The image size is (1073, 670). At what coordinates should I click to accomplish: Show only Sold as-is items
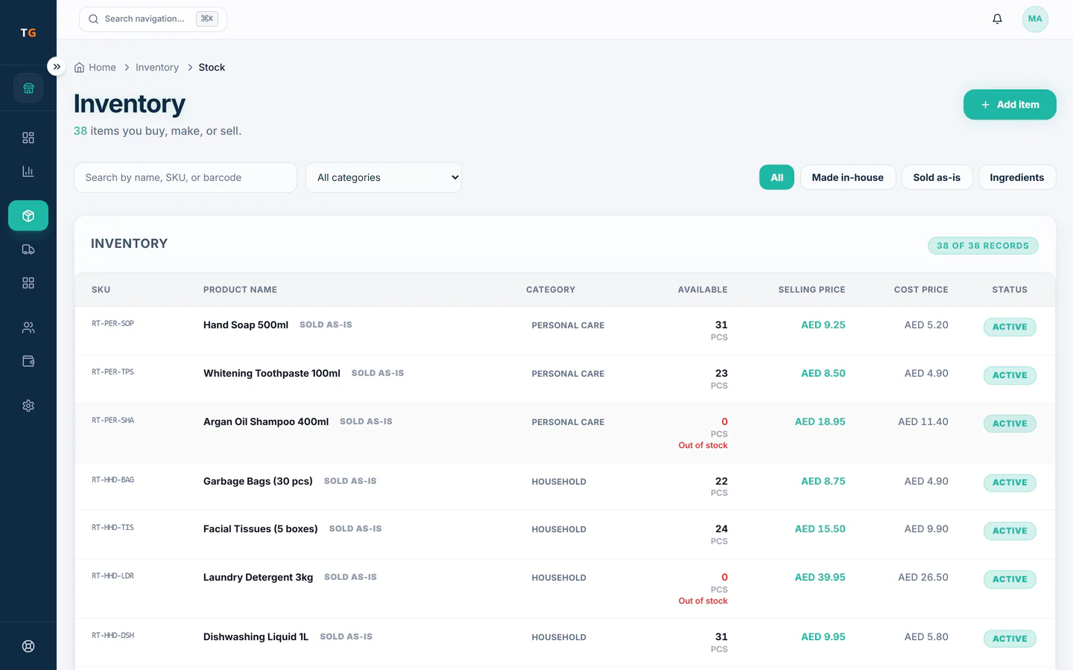937,178
